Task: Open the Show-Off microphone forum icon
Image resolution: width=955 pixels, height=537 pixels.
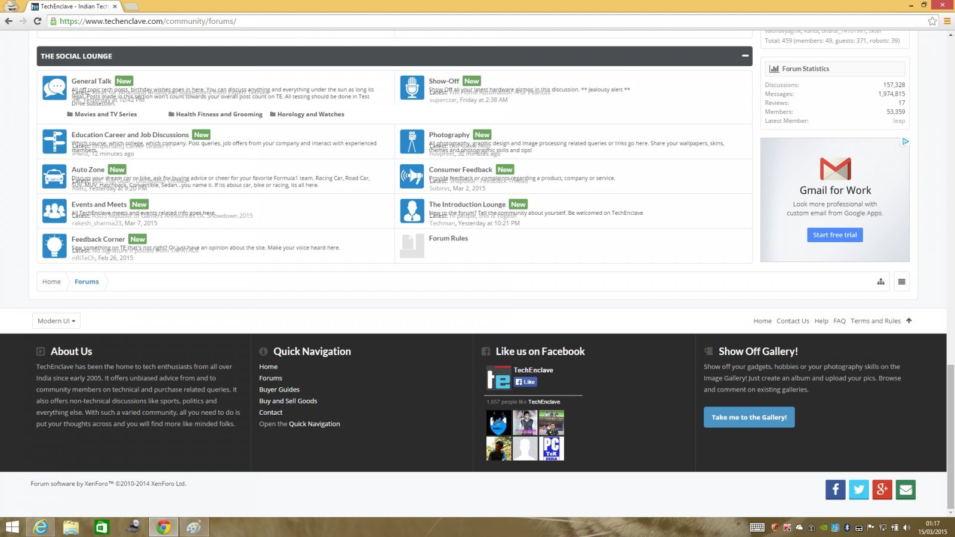Action: click(x=412, y=88)
